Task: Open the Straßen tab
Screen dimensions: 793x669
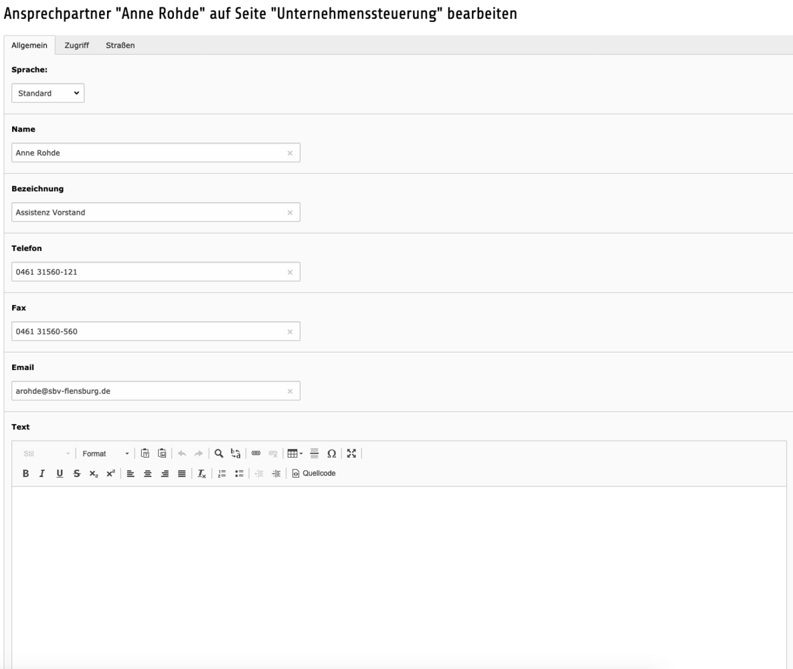Action: (120, 45)
